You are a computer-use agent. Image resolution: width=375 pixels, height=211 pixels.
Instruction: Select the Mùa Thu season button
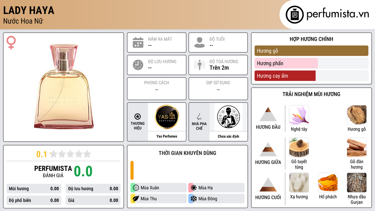point(159,199)
